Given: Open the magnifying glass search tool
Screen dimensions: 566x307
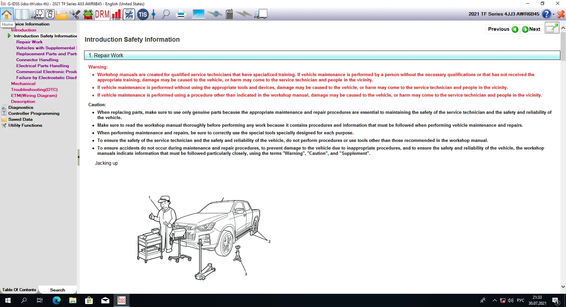Looking at the screenshot, I should (166, 14).
